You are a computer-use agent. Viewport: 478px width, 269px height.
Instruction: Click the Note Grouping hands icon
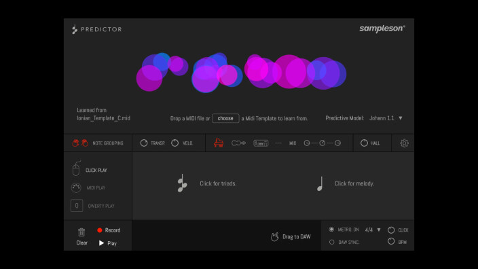[80, 143]
